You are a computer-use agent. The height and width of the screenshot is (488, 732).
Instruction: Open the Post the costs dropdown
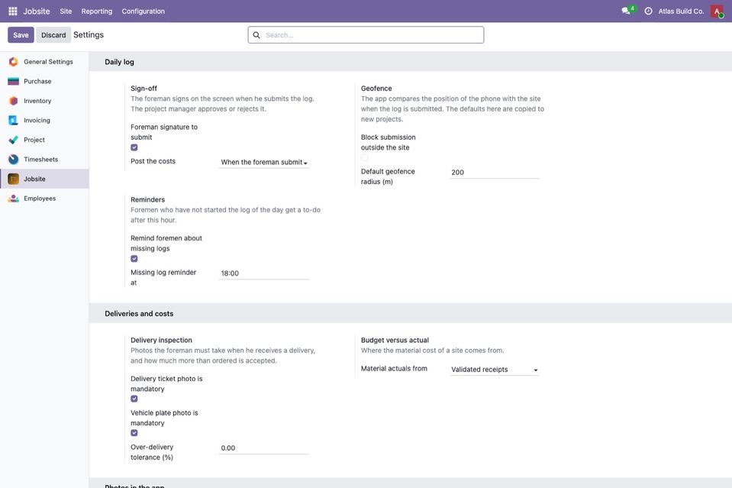coord(264,162)
